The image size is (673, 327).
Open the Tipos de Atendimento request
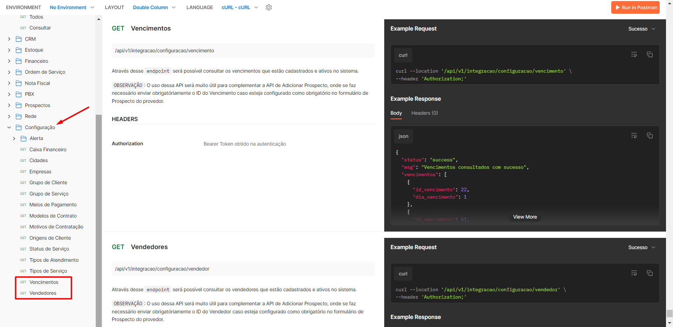click(54, 260)
